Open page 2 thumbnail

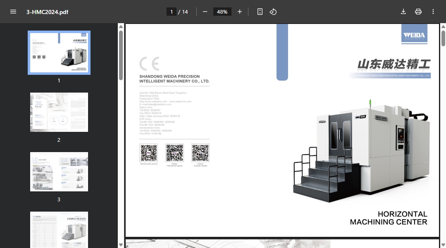point(59,112)
